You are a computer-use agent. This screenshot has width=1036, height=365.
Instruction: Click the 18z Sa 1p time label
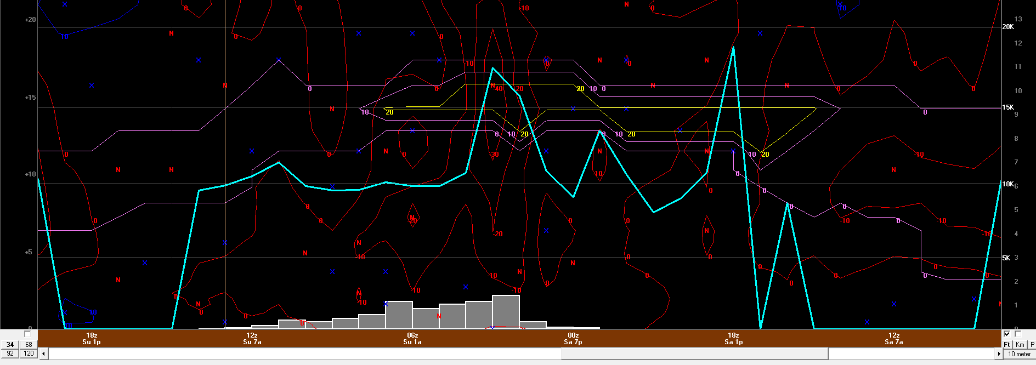[x=733, y=338]
